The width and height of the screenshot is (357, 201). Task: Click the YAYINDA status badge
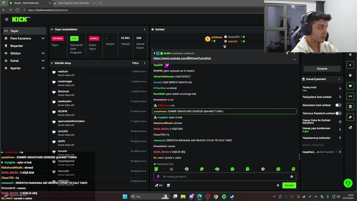click(x=58, y=39)
